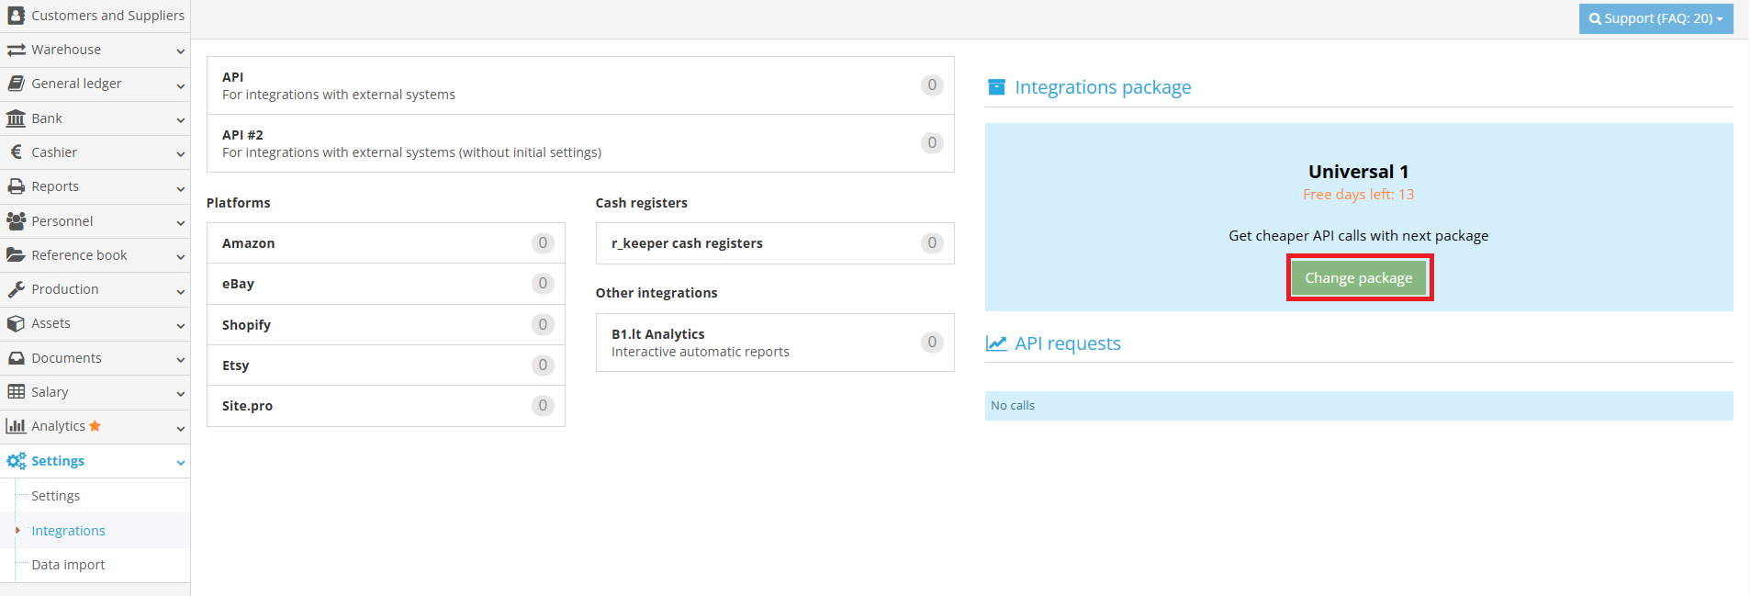Image resolution: width=1750 pixels, height=596 pixels.
Task: Expand the Reference book section arrow
Action: pyautogui.click(x=180, y=257)
